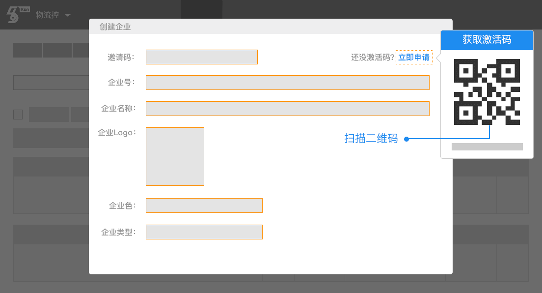Click the 企业Logo upload box
Viewport: 542px width, 293px height.
175,156
